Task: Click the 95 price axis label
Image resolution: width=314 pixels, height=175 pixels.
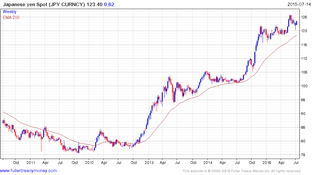Action: point(303,100)
